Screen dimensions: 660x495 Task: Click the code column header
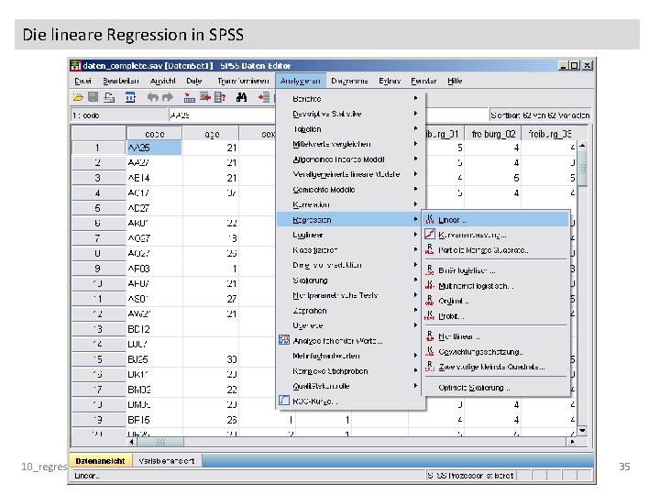(x=155, y=134)
